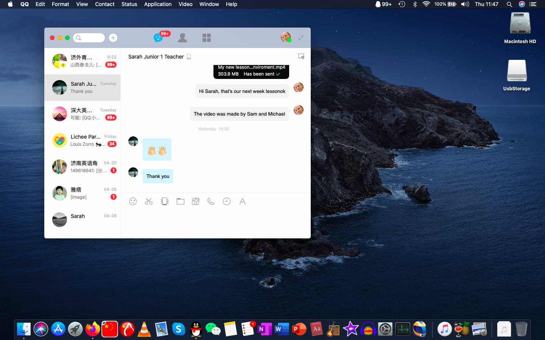Image resolution: width=545 pixels, height=340 pixels.
Task: Open the send file folder icon
Action: click(x=181, y=201)
